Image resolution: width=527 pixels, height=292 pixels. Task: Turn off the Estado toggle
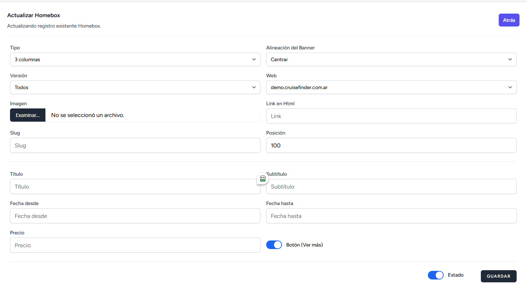coord(435,275)
